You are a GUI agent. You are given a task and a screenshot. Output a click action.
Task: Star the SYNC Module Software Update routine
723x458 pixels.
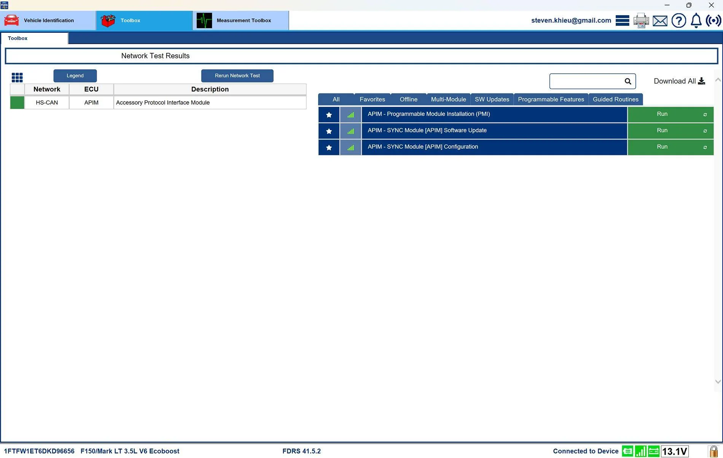coord(328,131)
